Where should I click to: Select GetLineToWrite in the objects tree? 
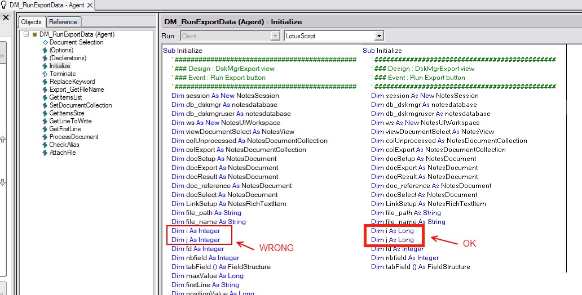(70, 121)
